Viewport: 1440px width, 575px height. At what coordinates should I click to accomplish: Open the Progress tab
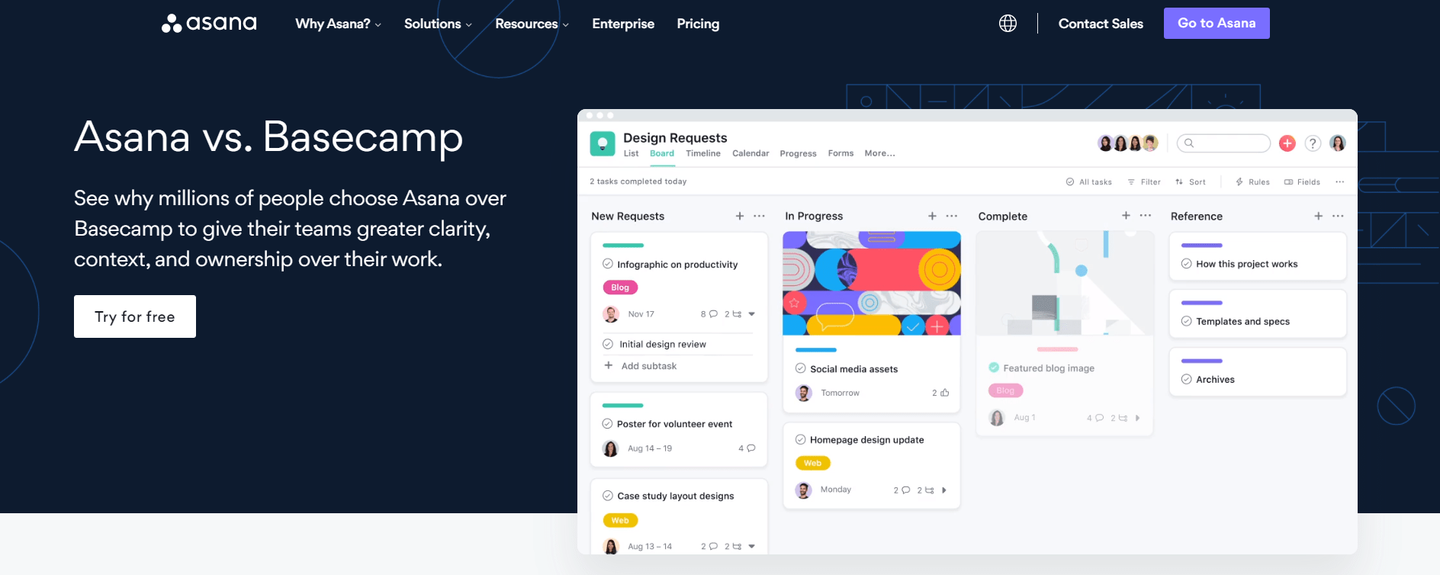(x=798, y=153)
